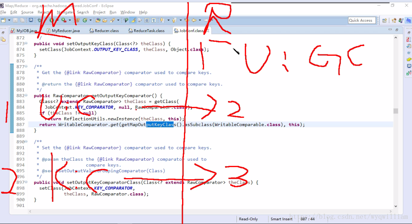This screenshot has height=224, width=412.
Task: Switch to the Map/Reduce elephant perspective
Action: (x=408, y=20)
